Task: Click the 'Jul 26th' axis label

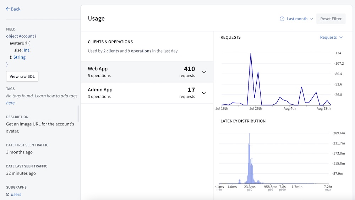Action: pos(256,108)
